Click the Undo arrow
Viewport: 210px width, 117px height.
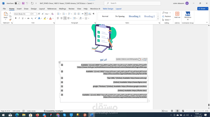point(27,3)
